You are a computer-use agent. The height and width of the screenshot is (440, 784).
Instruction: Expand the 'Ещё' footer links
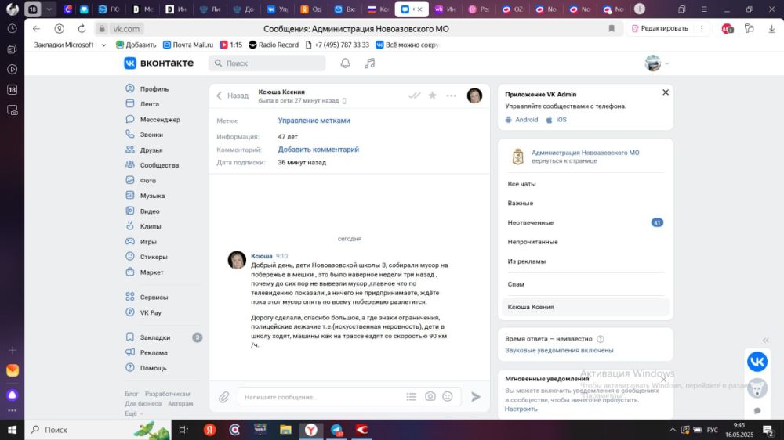132,413
